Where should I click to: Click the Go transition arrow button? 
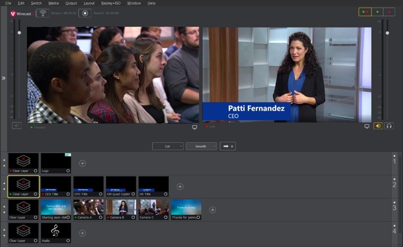pos(225,146)
